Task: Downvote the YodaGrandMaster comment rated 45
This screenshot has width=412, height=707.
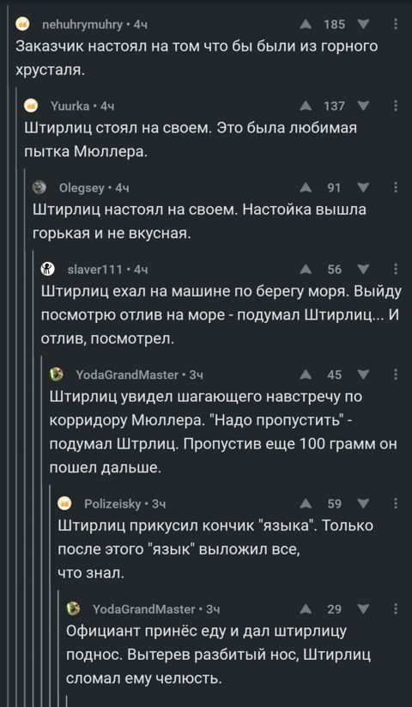Action: (x=363, y=375)
